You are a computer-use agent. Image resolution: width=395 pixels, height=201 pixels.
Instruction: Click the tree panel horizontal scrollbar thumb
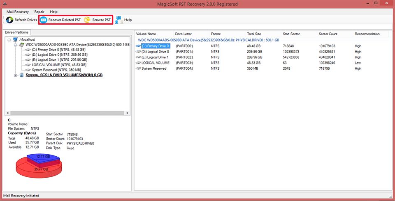coord(67,113)
